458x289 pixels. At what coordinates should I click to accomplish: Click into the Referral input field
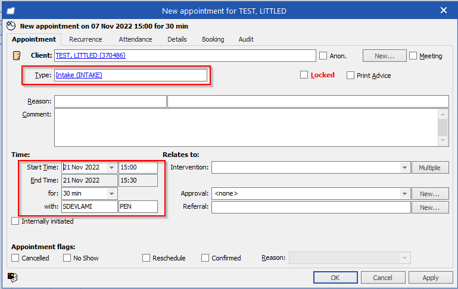(x=310, y=207)
